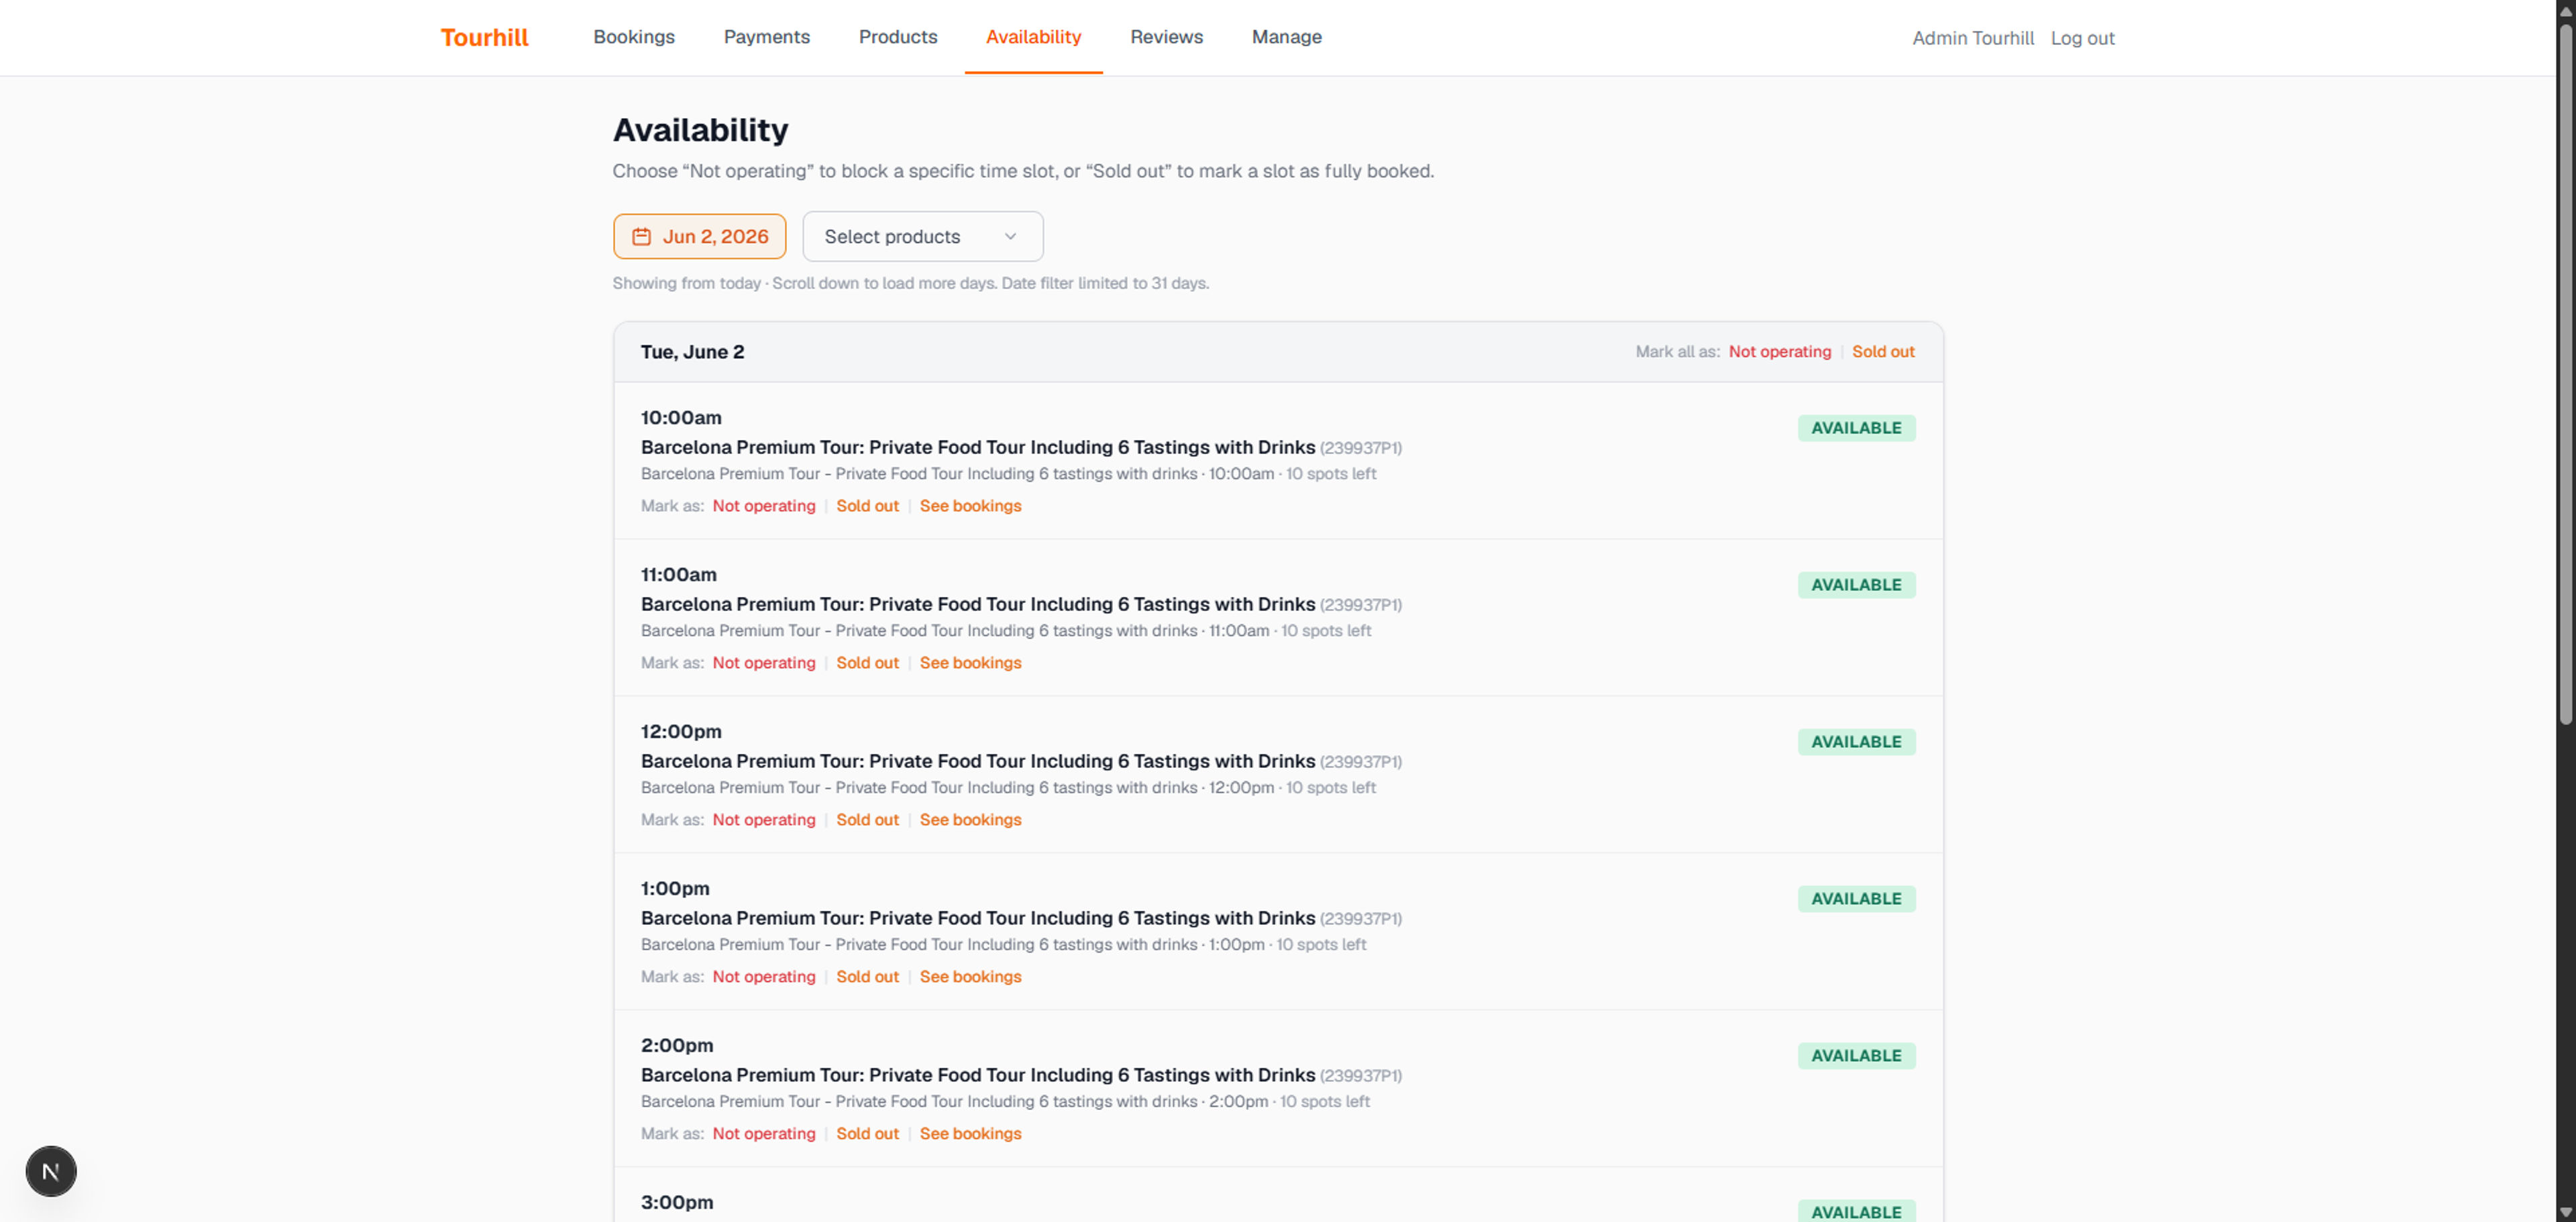The width and height of the screenshot is (2576, 1222).
Task: Open the Manage tab
Action: (1286, 37)
